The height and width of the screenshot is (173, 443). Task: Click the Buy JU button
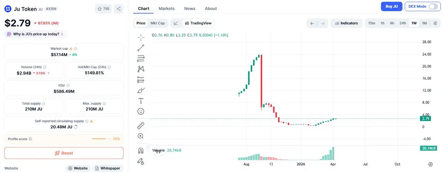pyautogui.click(x=391, y=6)
